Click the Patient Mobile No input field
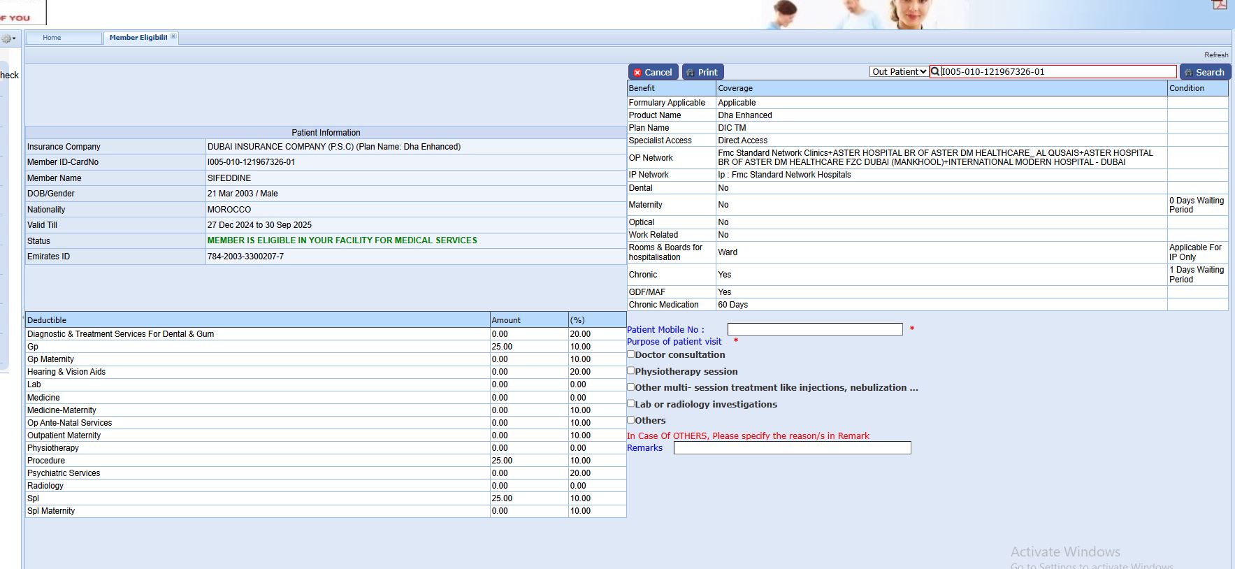The height and width of the screenshot is (569, 1235). pyautogui.click(x=815, y=329)
